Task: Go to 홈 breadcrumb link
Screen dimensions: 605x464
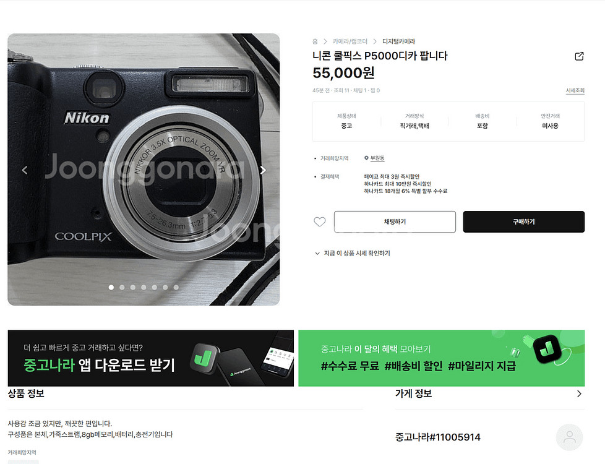Action: (315, 41)
